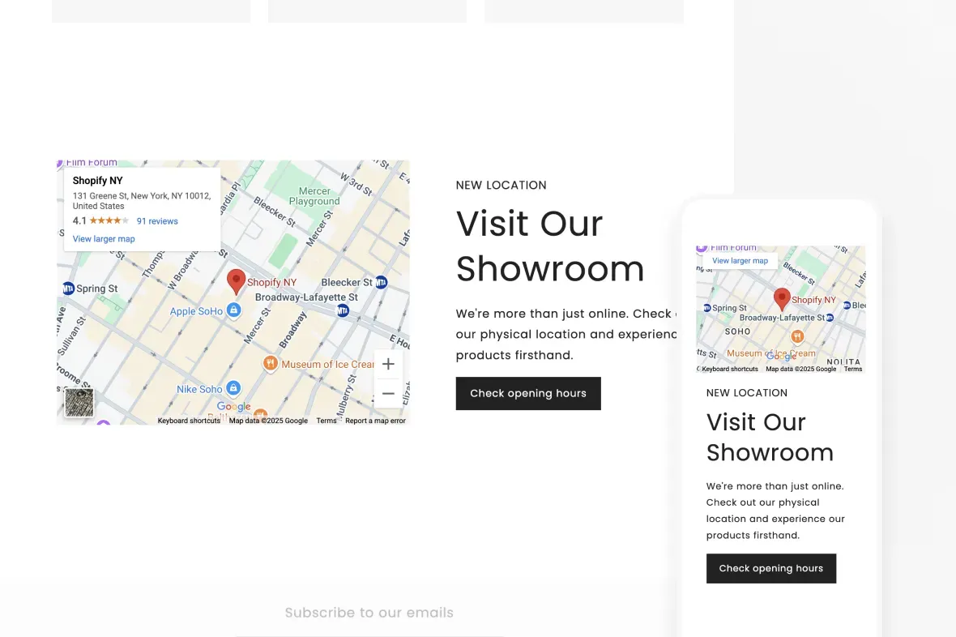Click the NEW LOCATION label in mobile preview
The height and width of the screenshot is (637, 956).
click(x=747, y=393)
